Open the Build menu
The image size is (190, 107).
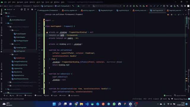point(38,2)
